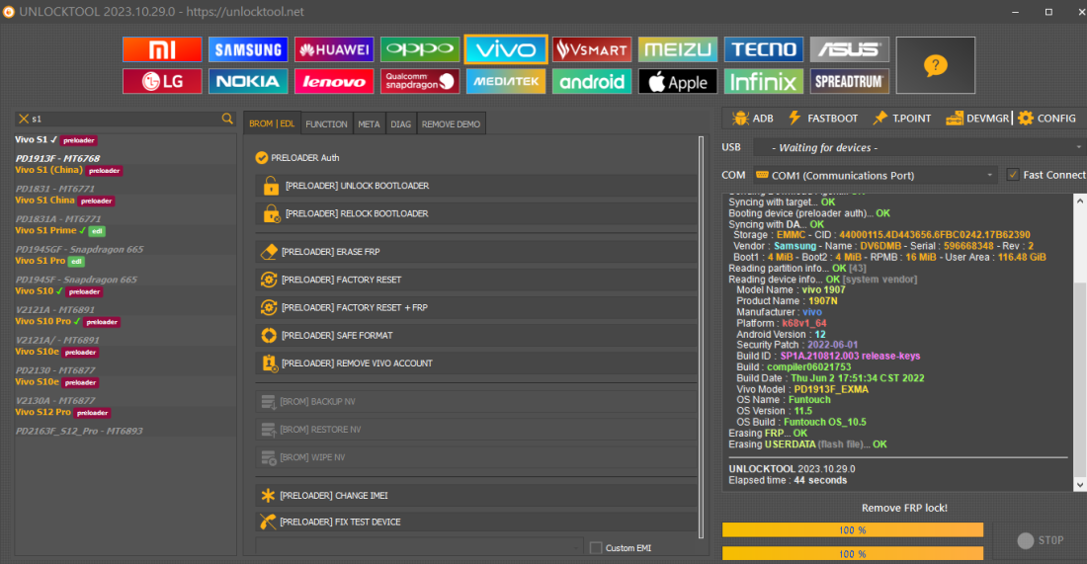Click the STOP button
This screenshot has height=564, width=1087.
(1040, 539)
